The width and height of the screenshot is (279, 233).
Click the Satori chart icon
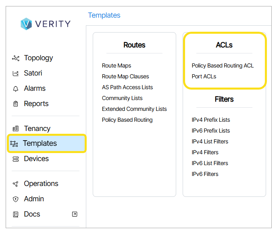click(x=16, y=74)
